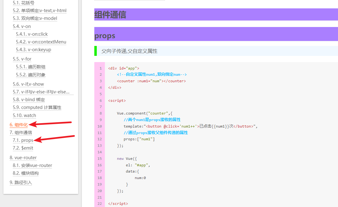
Task: Jump to 5.3. 双向绑定:v-model section
Action: click(35, 18)
